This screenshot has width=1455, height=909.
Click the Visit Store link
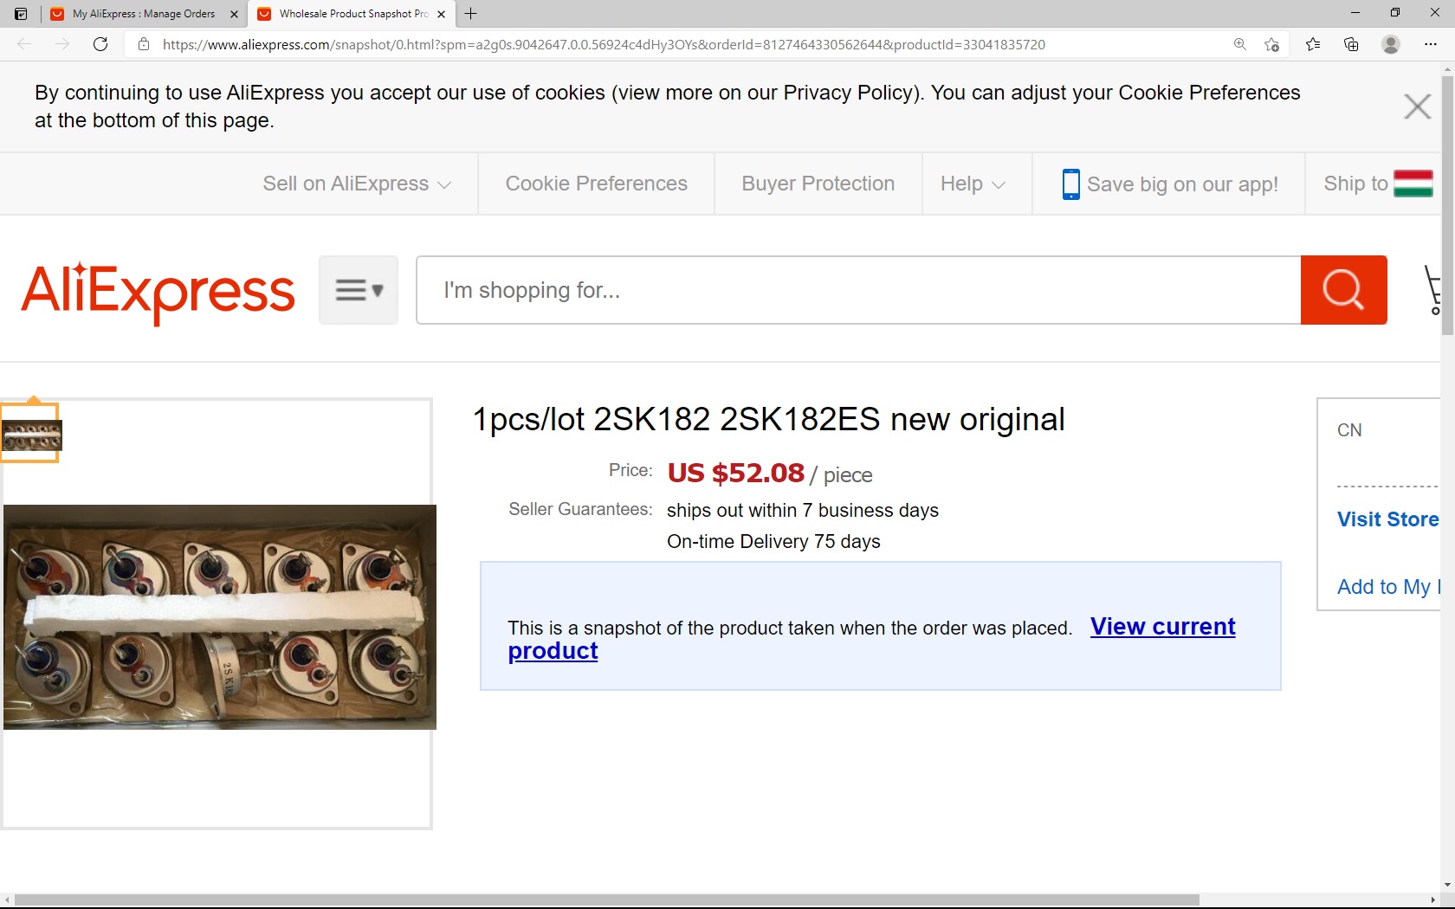pyautogui.click(x=1387, y=519)
